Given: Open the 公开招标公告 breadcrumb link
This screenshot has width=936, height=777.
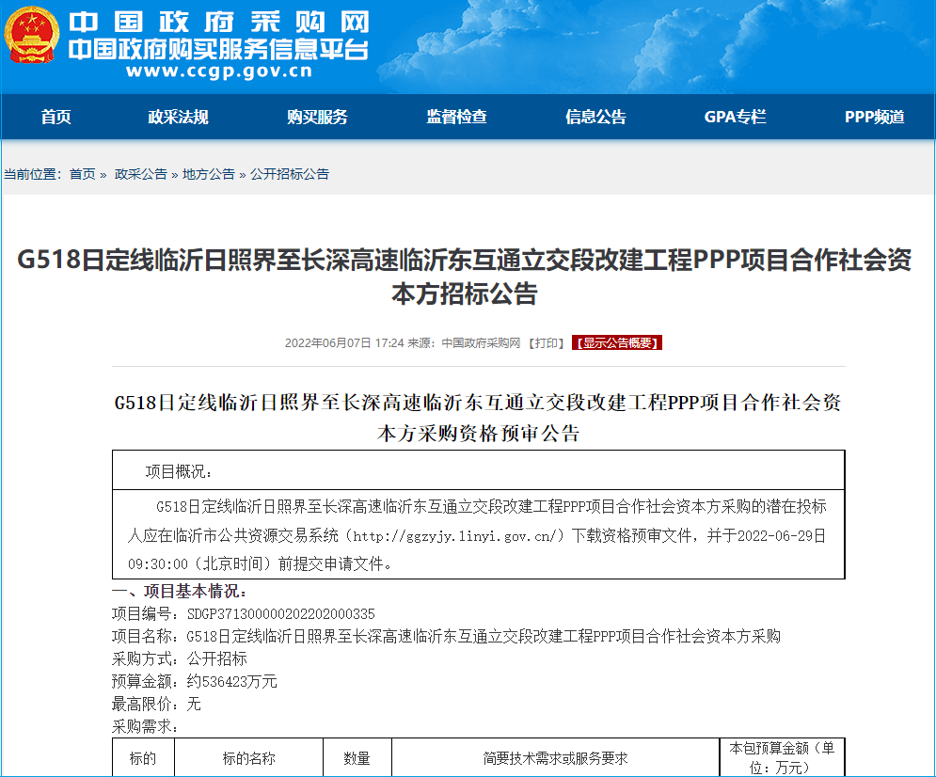Looking at the screenshot, I should (x=290, y=174).
